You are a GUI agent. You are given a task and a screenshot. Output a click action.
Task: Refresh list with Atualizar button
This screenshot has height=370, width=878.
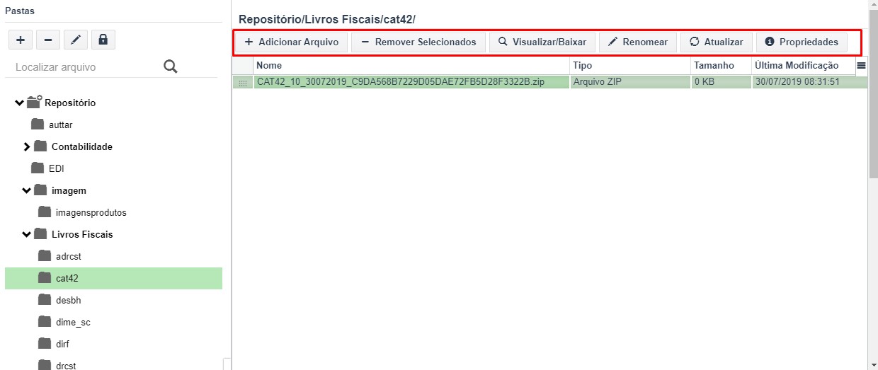717,42
